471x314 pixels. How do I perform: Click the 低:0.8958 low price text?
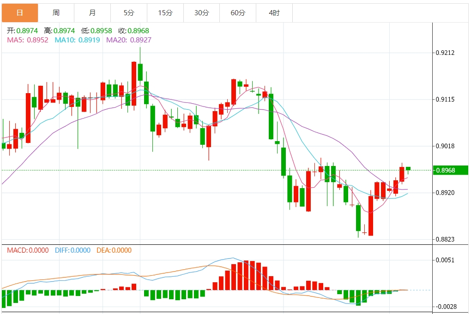point(97,30)
